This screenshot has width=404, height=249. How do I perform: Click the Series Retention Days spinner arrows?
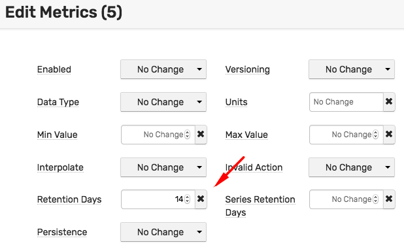coord(376,199)
